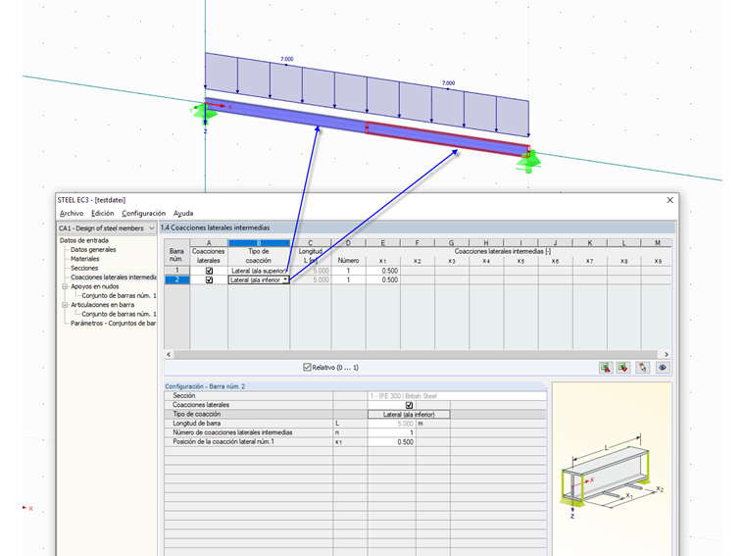
Task: Click the x1 value 0.500 in row 2
Action: (383, 279)
